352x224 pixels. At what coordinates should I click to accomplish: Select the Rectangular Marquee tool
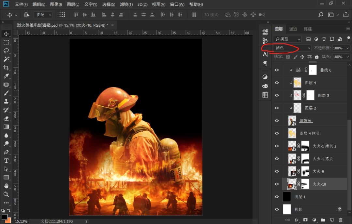[x=6, y=42]
